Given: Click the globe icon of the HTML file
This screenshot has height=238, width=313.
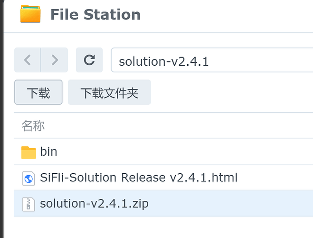Looking at the screenshot, I should 28,178.
